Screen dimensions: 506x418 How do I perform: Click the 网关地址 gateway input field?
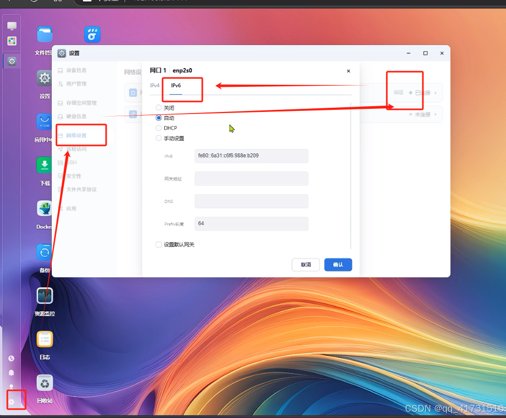(x=251, y=178)
